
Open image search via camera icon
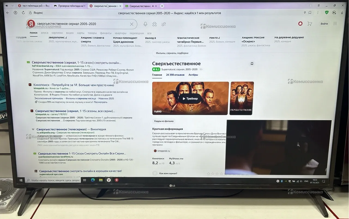pos(154,24)
